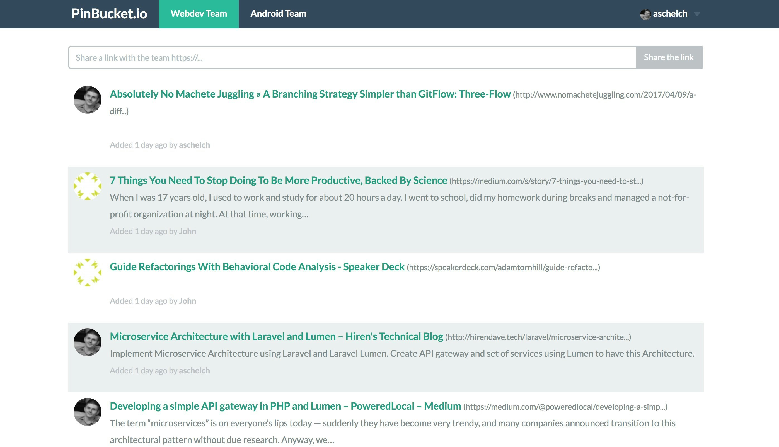Focus the share link input field
779x447 pixels.
click(x=352, y=58)
